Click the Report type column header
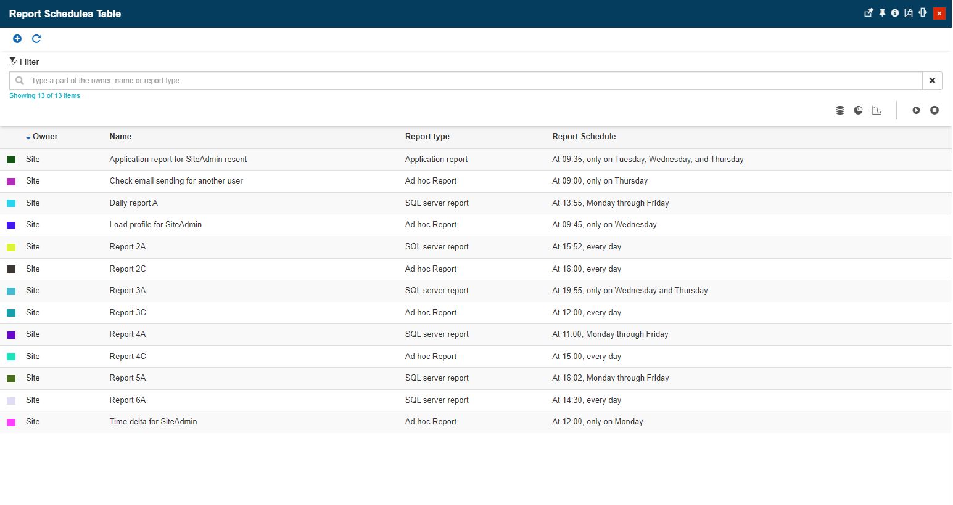The width and height of the screenshot is (953, 505). (x=427, y=137)
